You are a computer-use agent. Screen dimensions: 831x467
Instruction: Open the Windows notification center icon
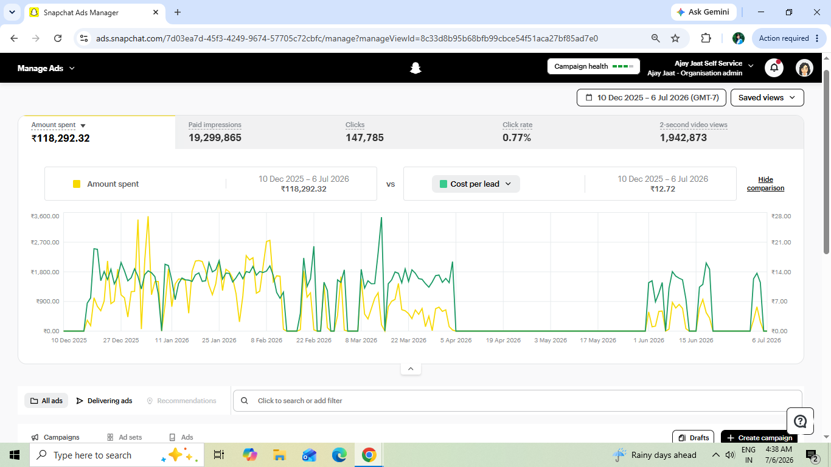pyautogui.click(x=812, y=455)
